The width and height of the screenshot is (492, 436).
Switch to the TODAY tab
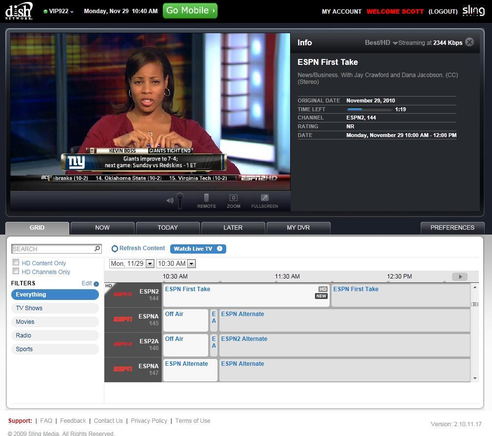coord(168,228)
